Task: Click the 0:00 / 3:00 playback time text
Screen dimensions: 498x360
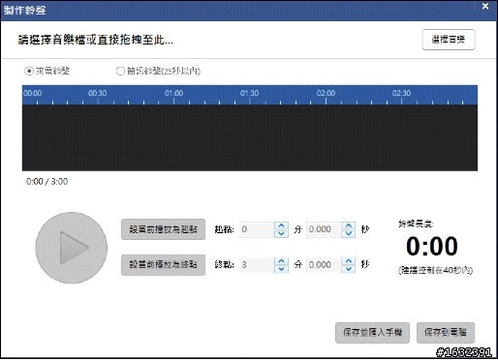Action: click(x=47, y=182)
